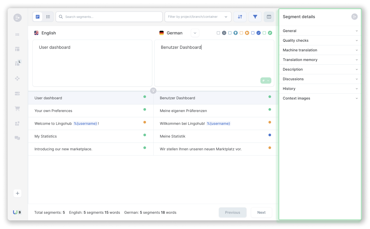This screenshot has height=229, width=370.
Task: Open the four-diamond components icon in sidebar
Action: (x=17, y=78)
